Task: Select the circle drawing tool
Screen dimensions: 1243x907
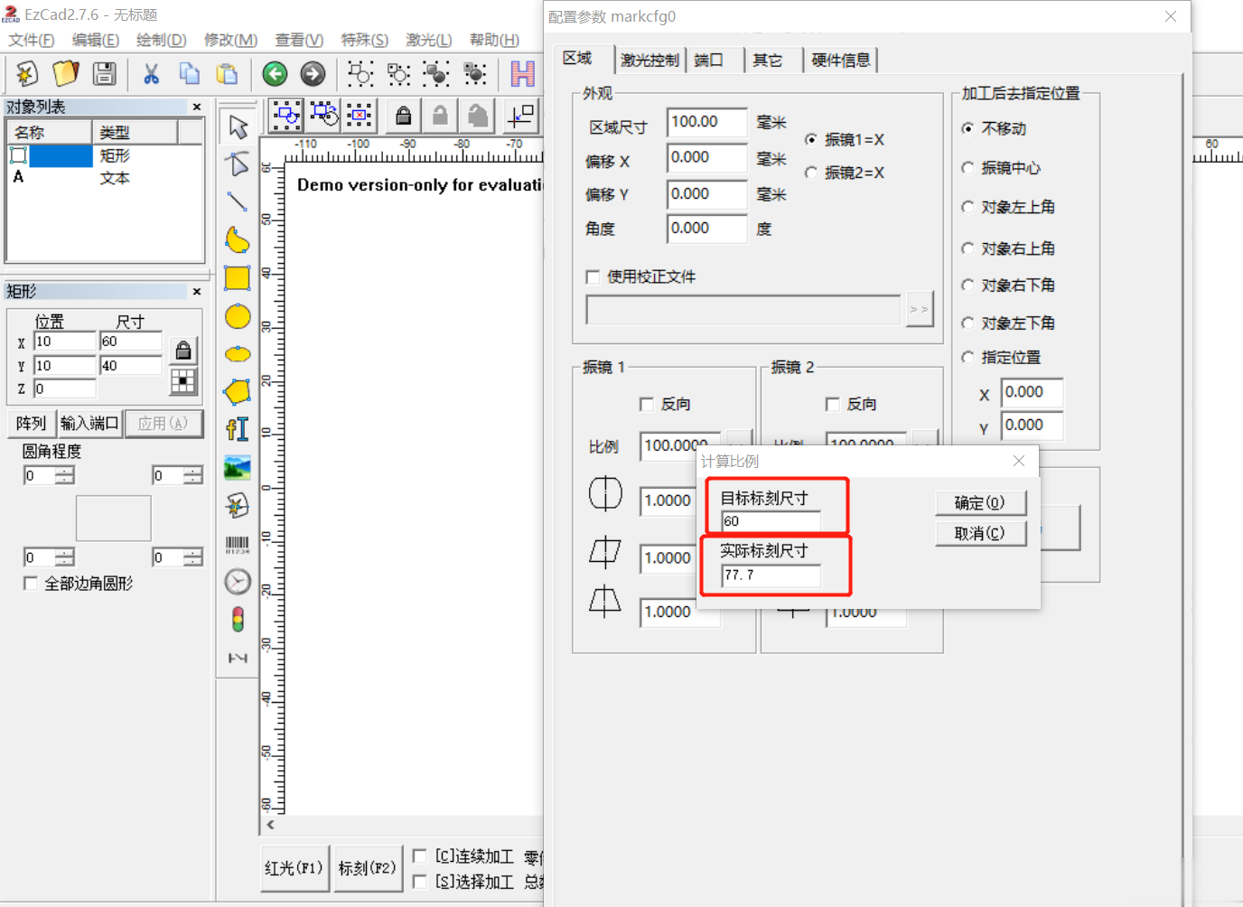Action: point(238,316)
